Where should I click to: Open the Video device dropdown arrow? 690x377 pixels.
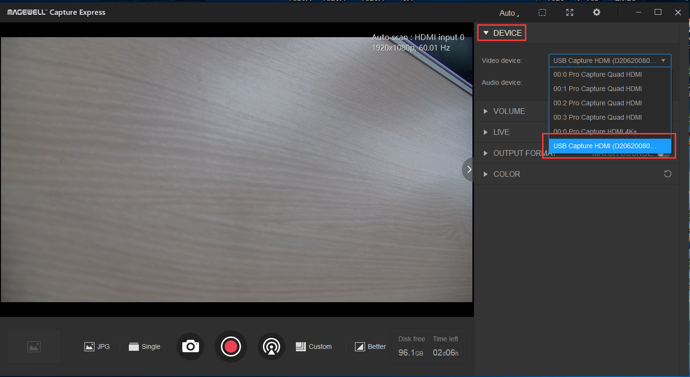click(x=663, y=61)
